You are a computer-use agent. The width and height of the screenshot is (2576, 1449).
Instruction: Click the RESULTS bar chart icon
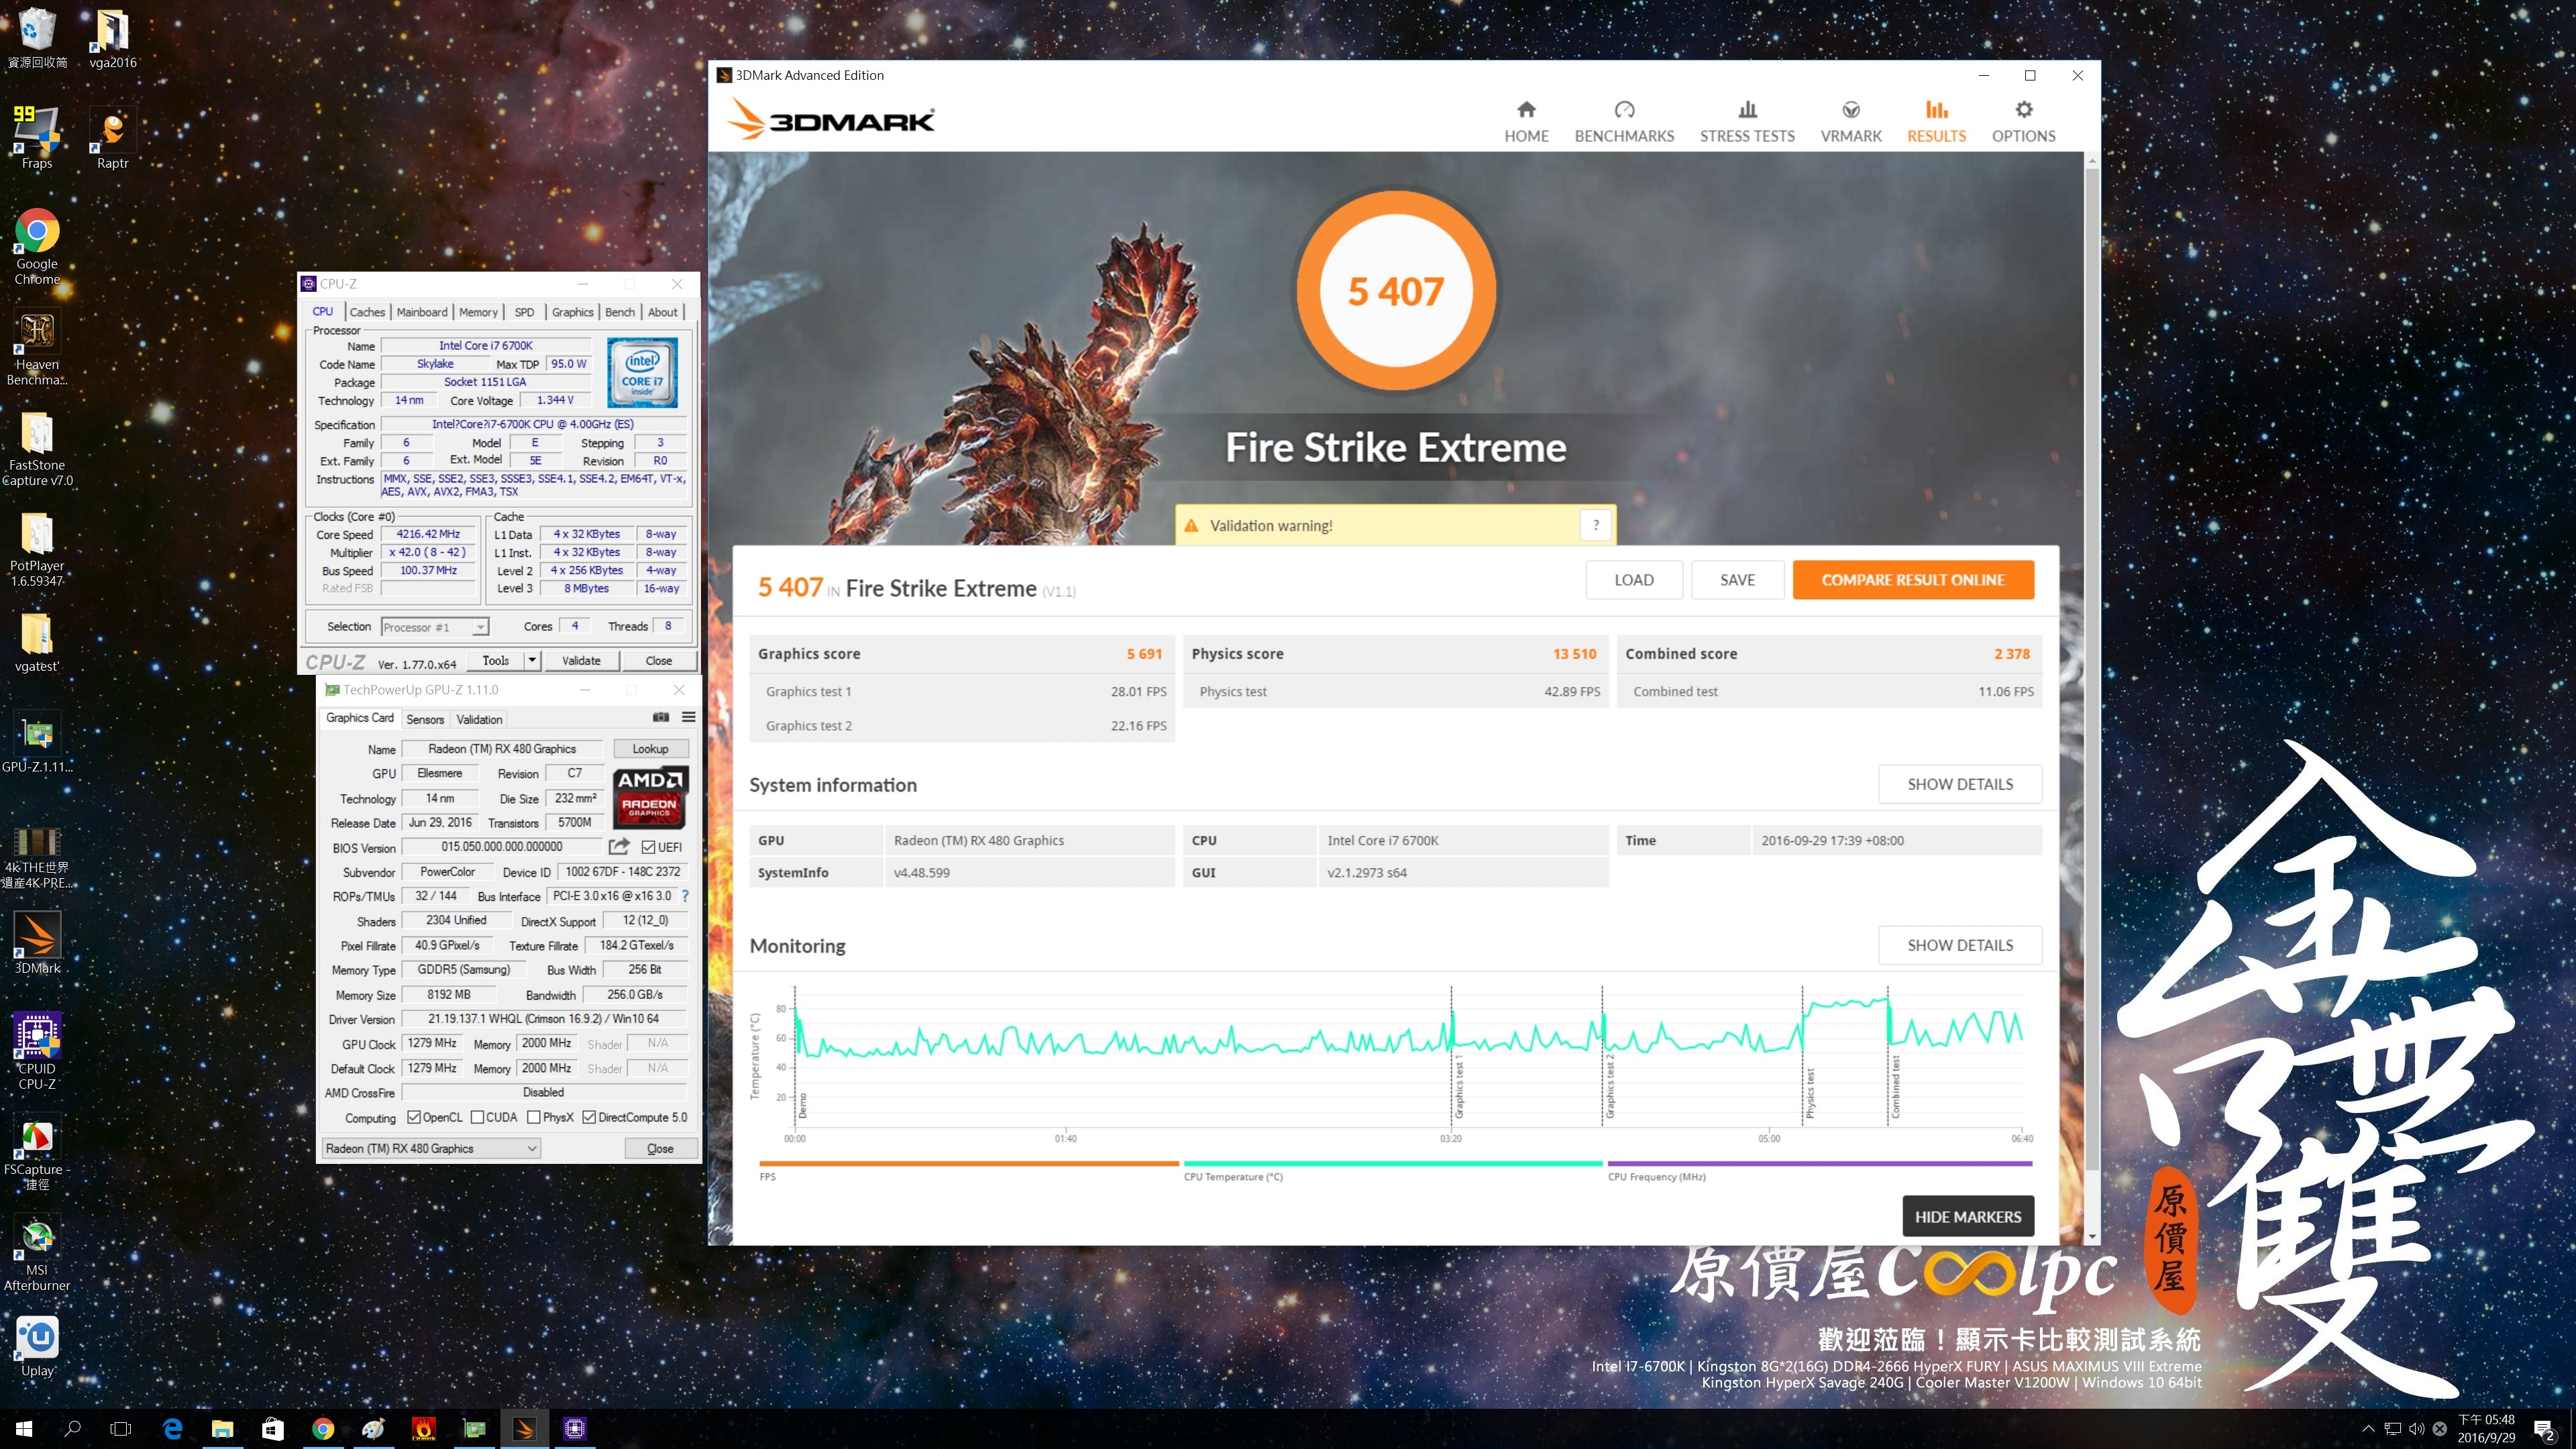tap(1936, 110)
